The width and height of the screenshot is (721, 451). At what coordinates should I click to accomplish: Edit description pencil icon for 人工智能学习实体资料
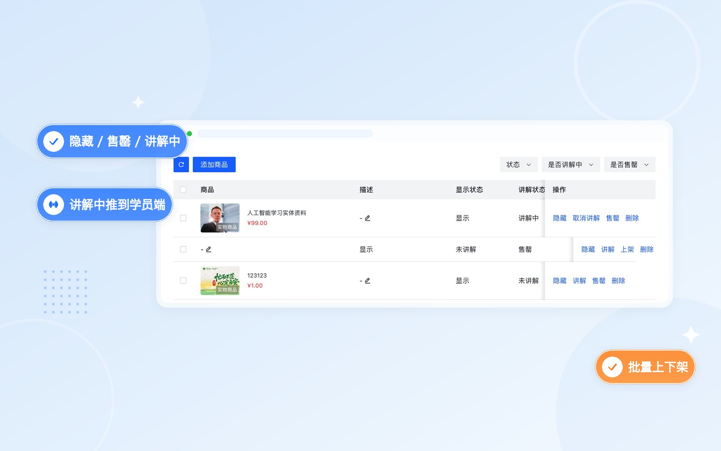(x=367, y=218)
